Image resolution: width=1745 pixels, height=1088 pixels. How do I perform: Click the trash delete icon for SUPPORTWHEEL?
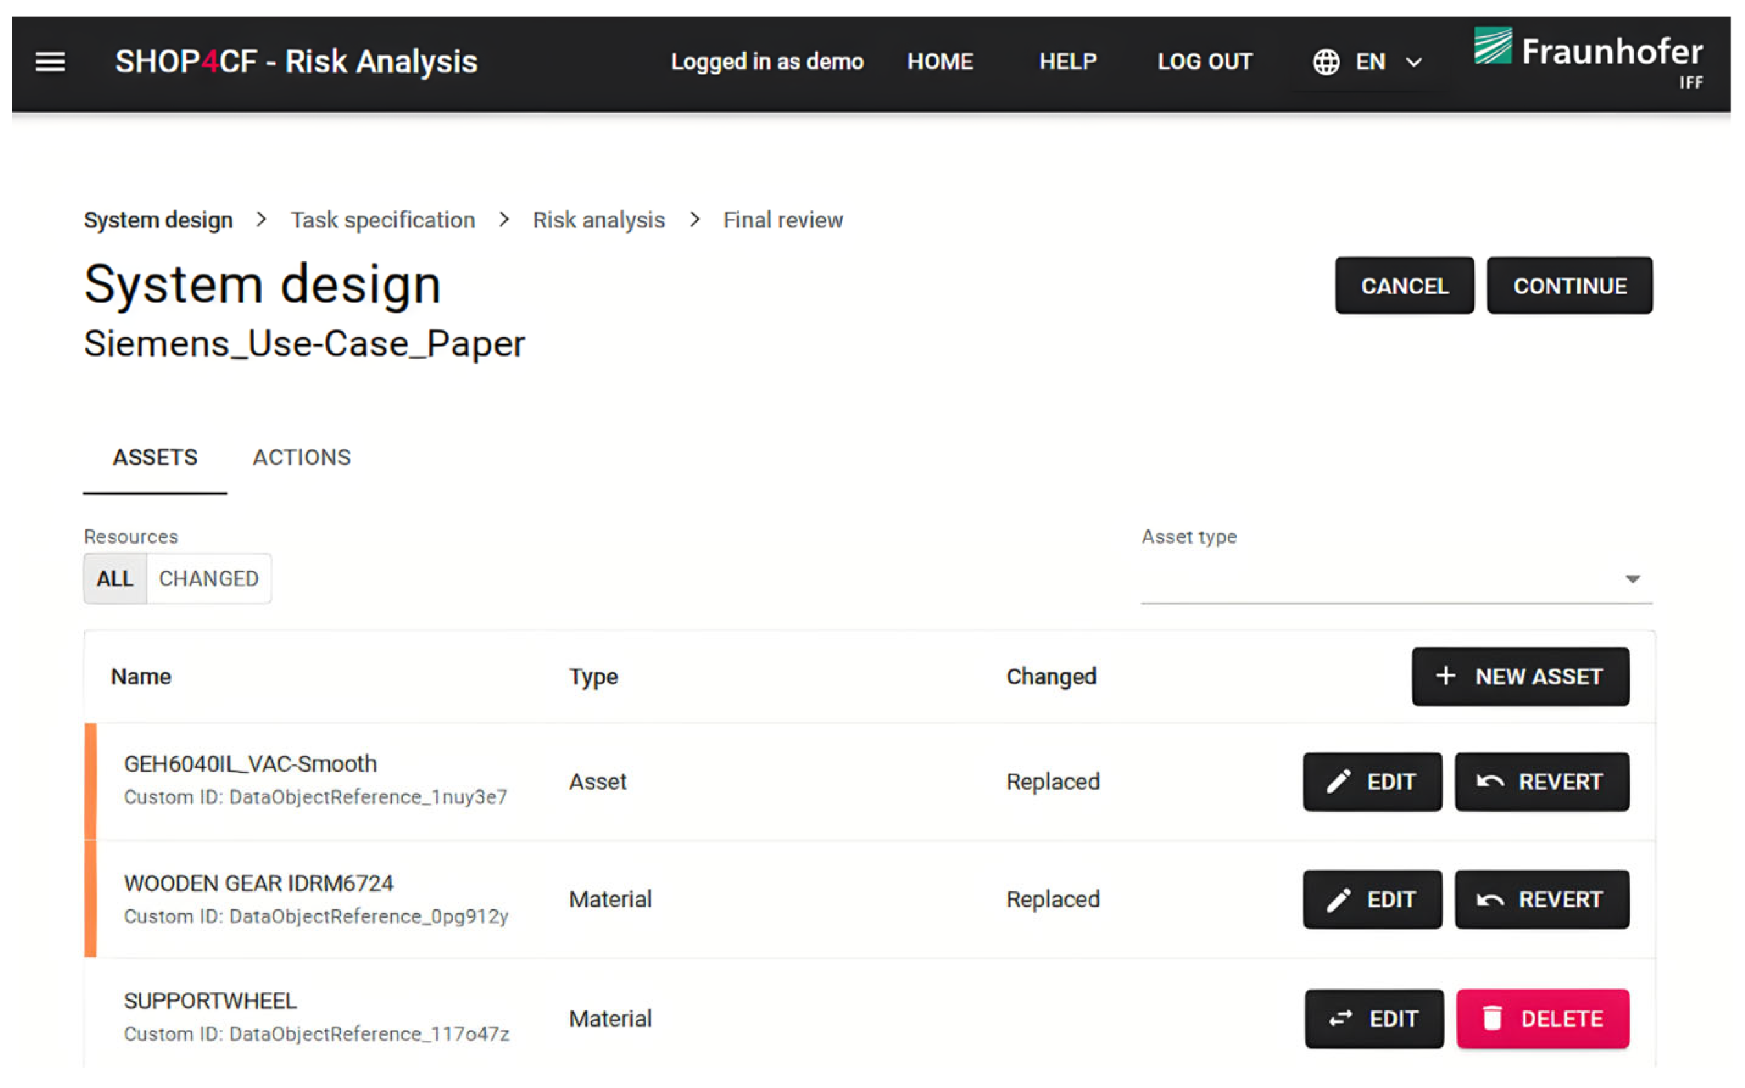pyautogui.click(x=1492, y=1019)
